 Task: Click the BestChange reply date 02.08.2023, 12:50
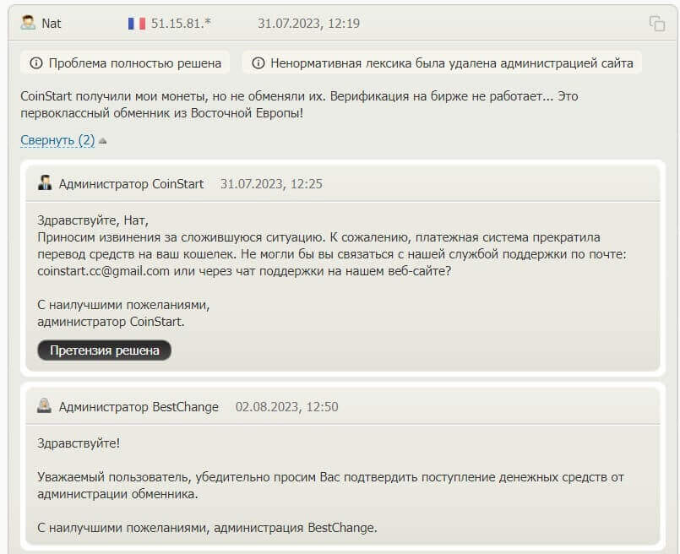click(286, 406)
